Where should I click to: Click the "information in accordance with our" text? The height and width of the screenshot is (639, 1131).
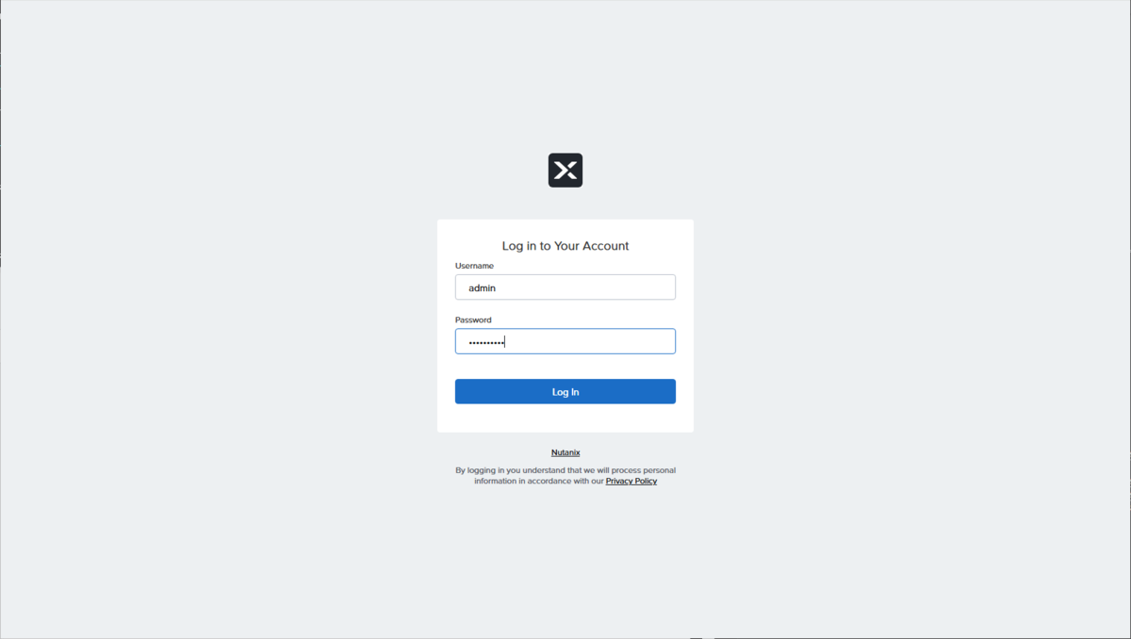(x=539, y=481)
